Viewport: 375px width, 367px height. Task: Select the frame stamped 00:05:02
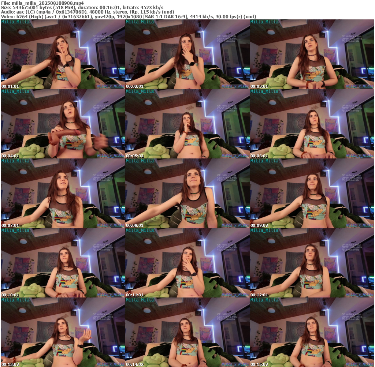coord(187,124)
